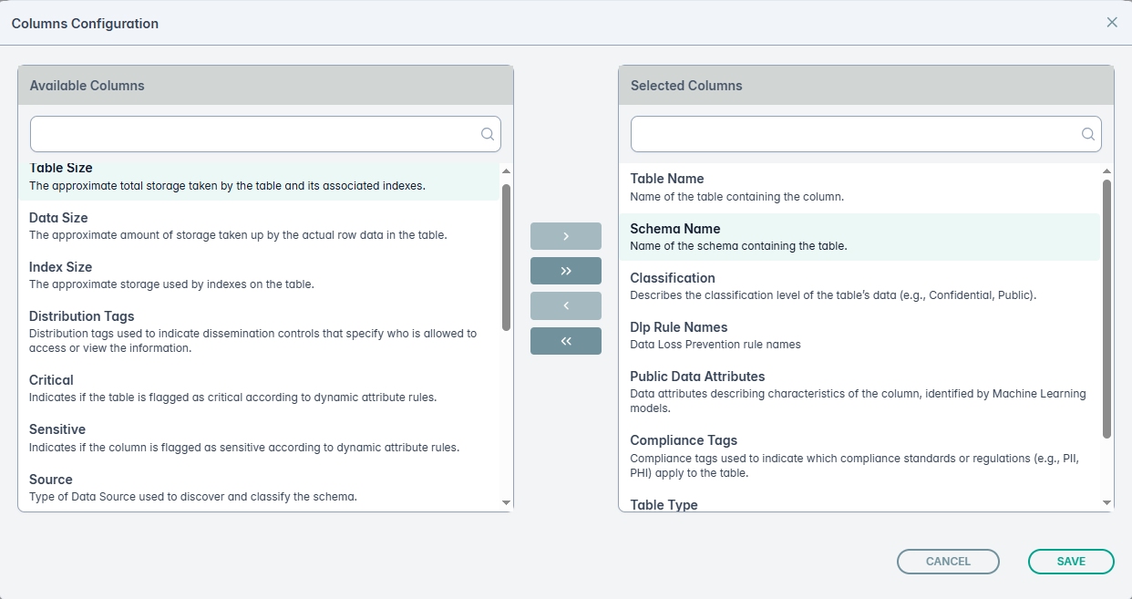Pick Dlp Rule Names selected column
The width and height of the screenshot is (1132, 599).
(859, 335)
